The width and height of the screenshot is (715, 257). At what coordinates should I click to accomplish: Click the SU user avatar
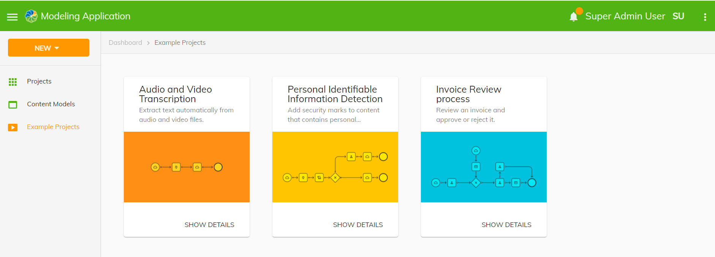(x=679, y=16)
